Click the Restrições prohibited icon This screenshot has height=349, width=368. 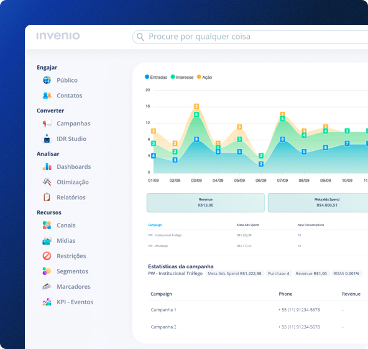(x=47, y=256)
